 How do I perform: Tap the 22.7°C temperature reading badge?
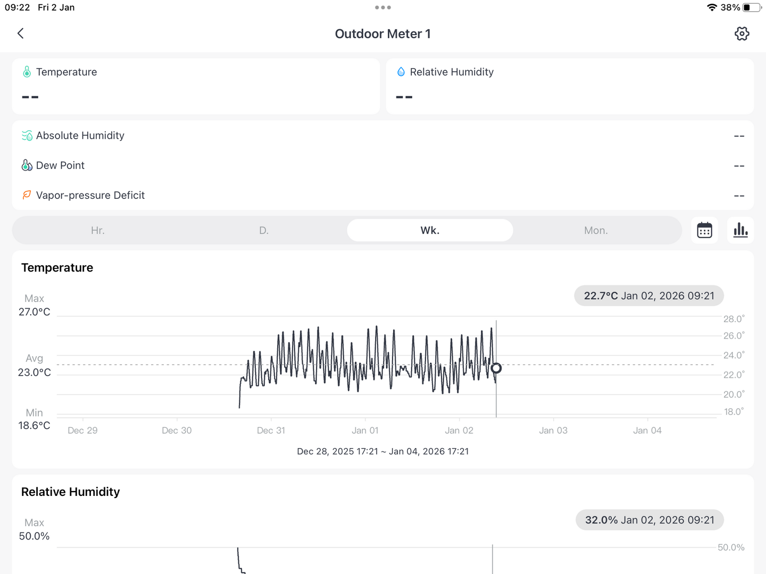click(x=648, y=296)
